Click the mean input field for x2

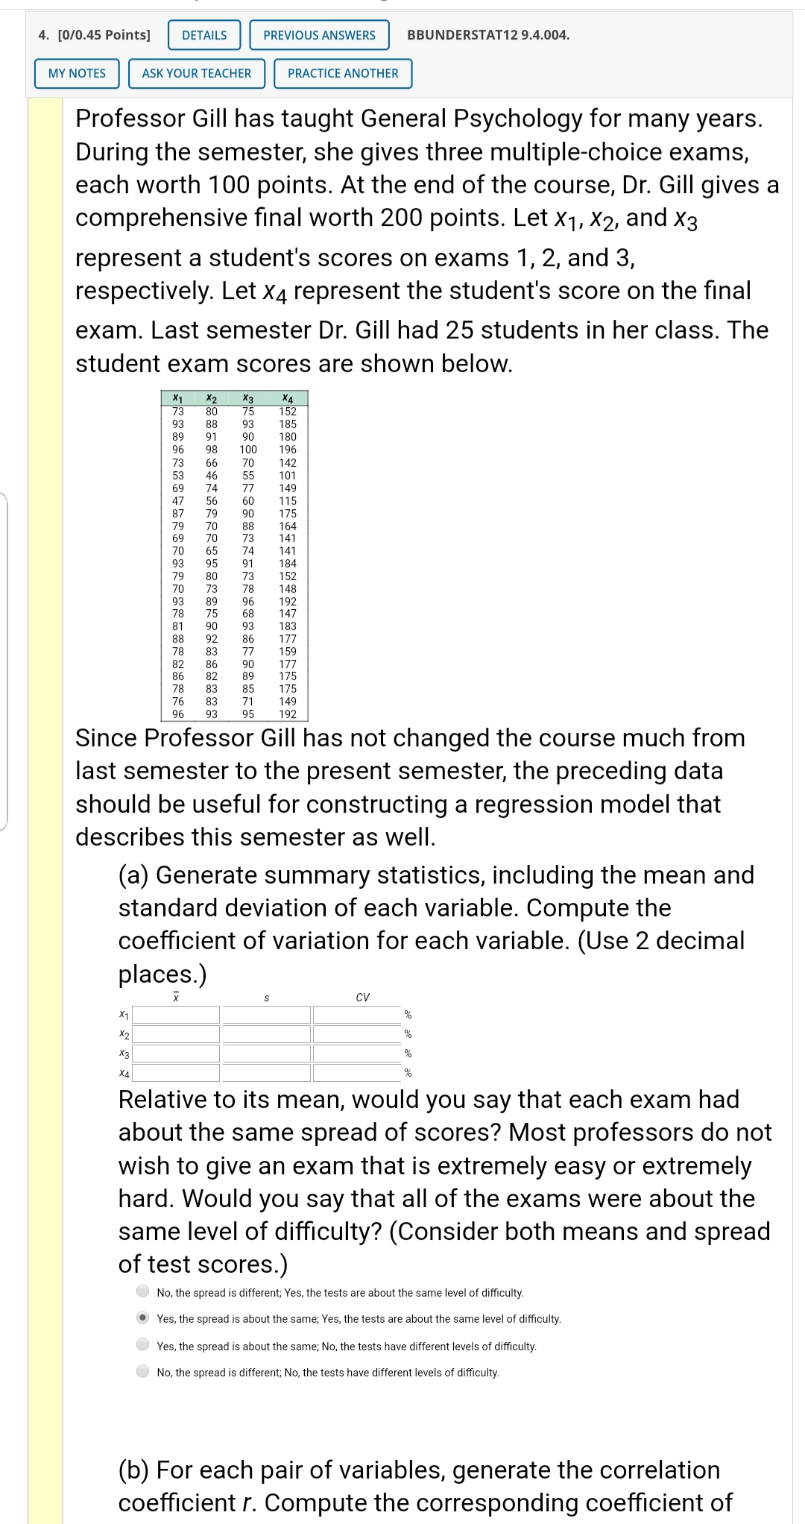pos(175,1035)
